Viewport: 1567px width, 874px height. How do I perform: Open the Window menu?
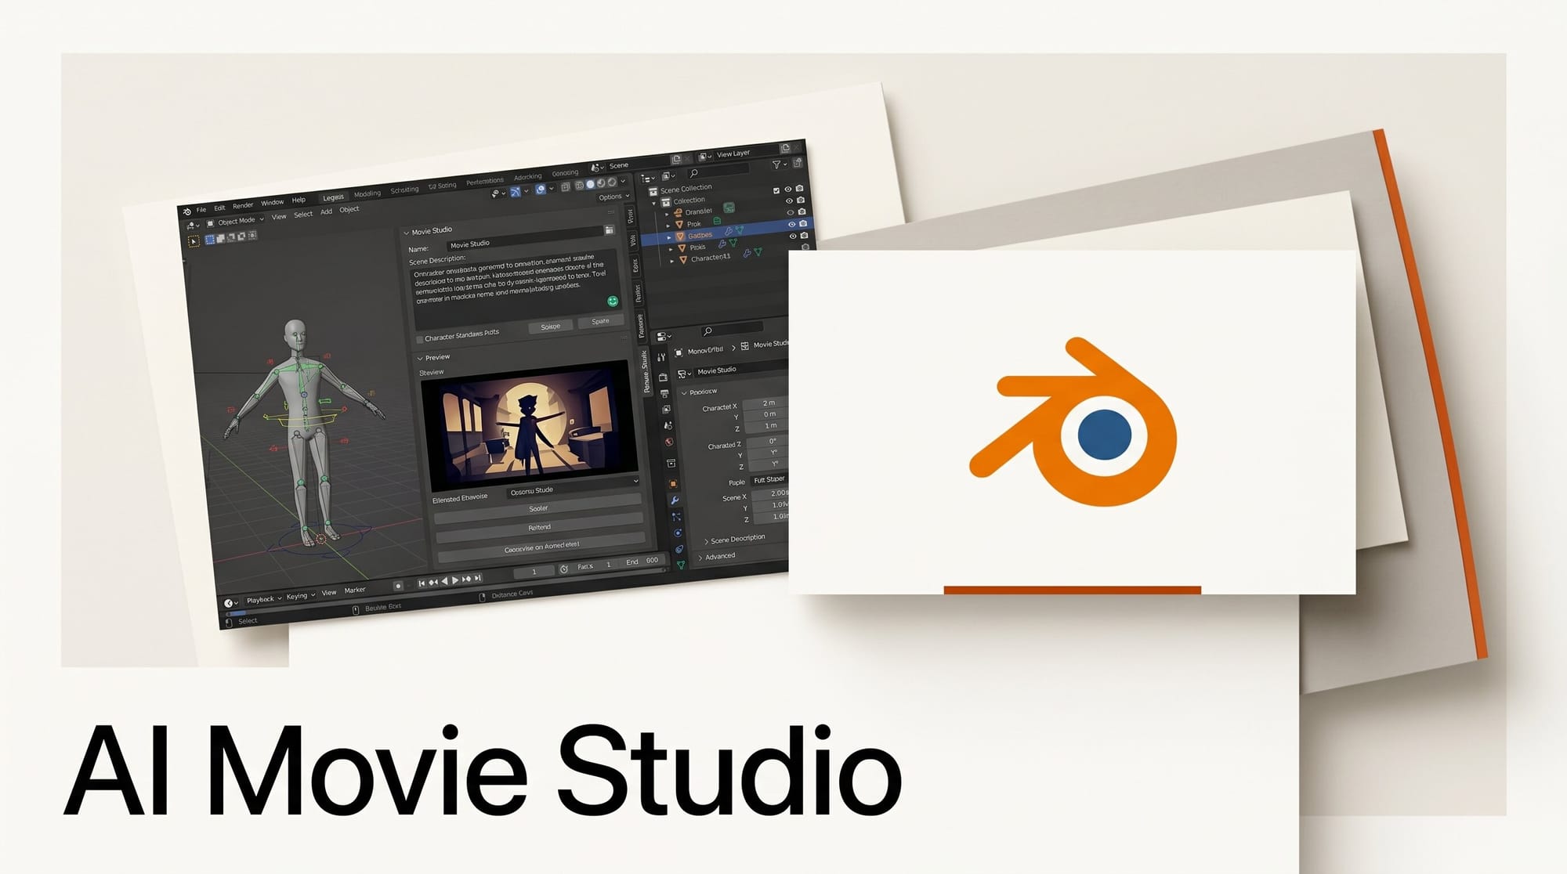(x=272, y=203)
